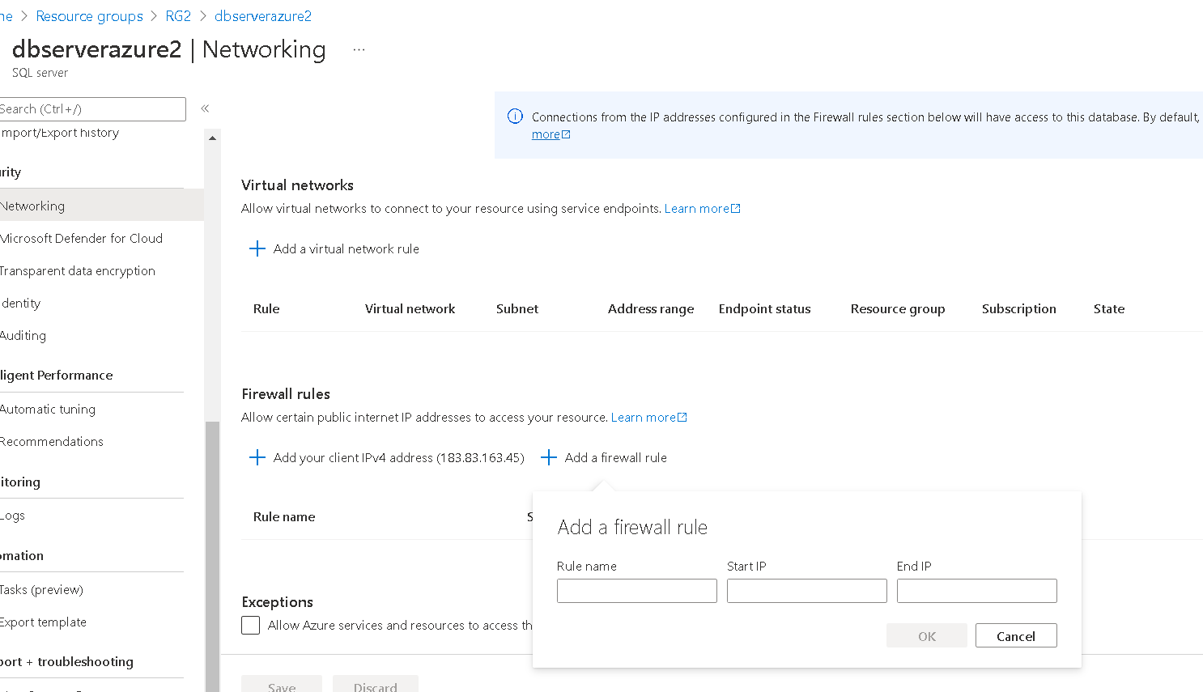The height and width of the screenshot is (692, 1203).
Task: Open Recommendations in the sidebar
Action: click(x=52, y=441)
